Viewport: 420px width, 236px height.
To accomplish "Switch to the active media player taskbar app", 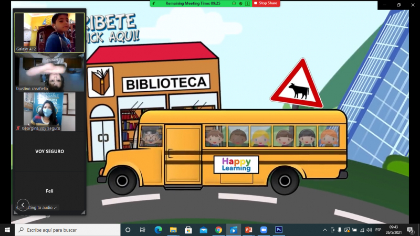I will [x=233, y=230].
